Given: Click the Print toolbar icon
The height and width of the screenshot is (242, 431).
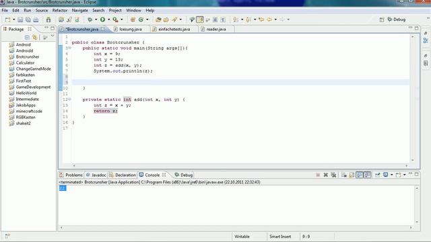Looking at the screenshot, I should (36, 19).
